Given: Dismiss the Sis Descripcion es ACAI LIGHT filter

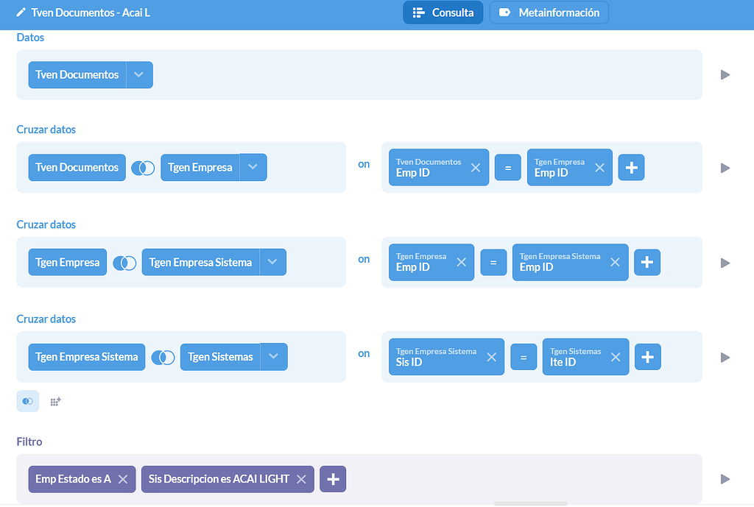Looking at the screenshot, I should (x=301, y=479).
